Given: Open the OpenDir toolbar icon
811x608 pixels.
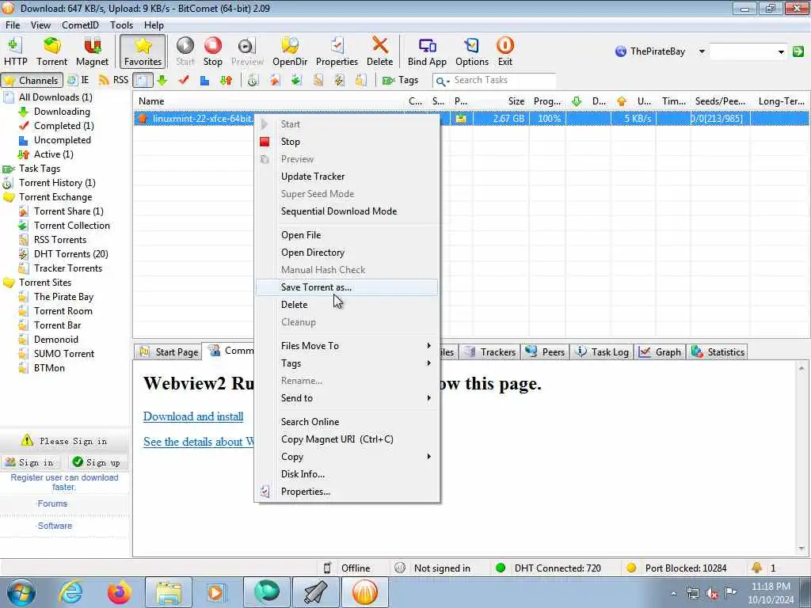Looking at the screenshot, I should tap(290, 51).
